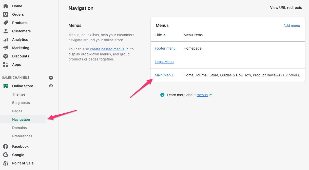Click the info icon next to menus

(x=162, y=95)
